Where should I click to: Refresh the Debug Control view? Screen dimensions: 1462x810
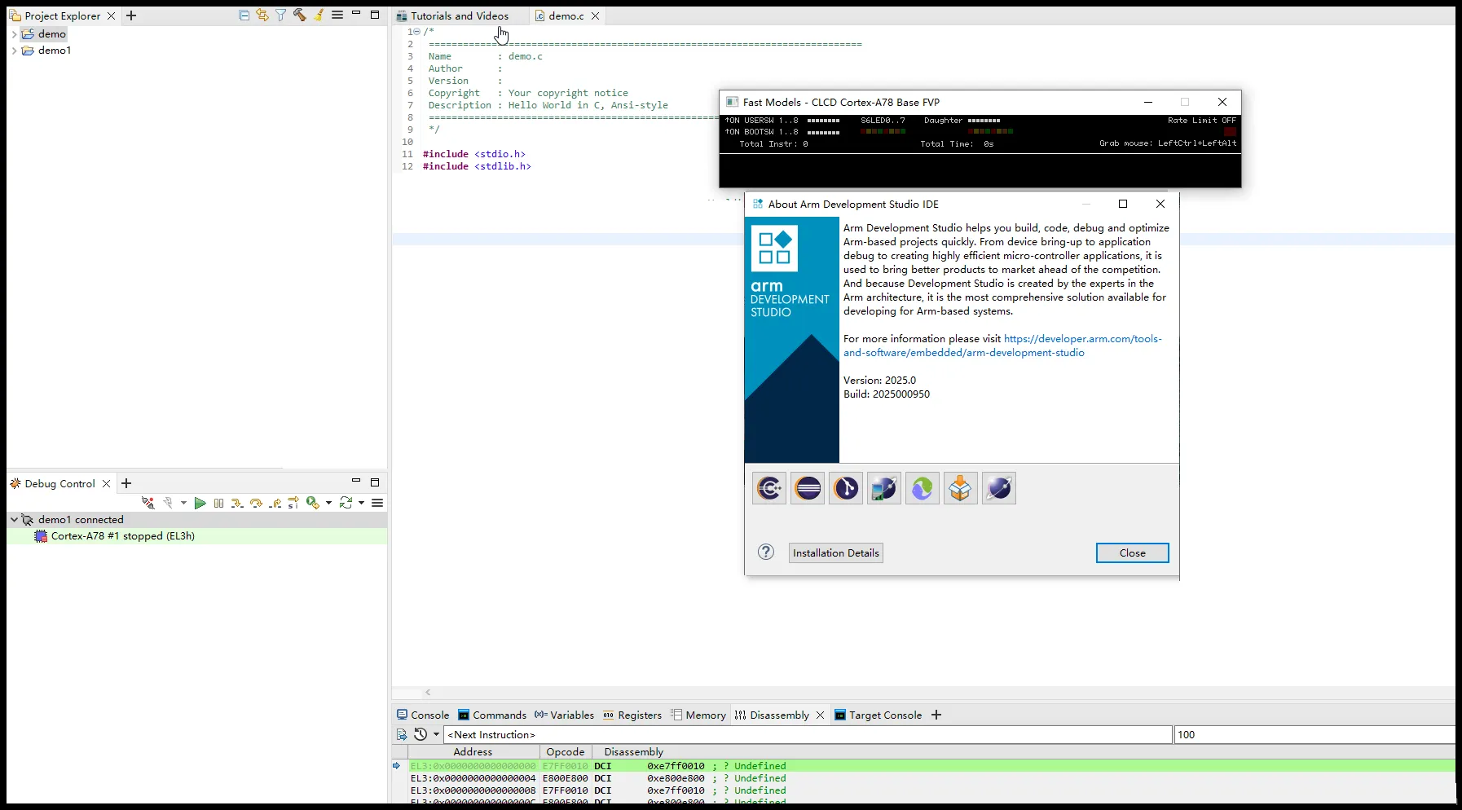tap(346, 504)
